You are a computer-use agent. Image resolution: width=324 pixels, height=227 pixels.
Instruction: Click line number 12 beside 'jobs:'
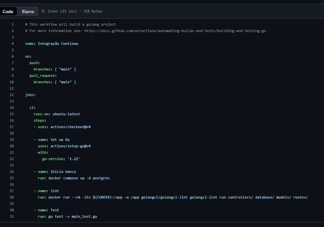tap(12, 95)
